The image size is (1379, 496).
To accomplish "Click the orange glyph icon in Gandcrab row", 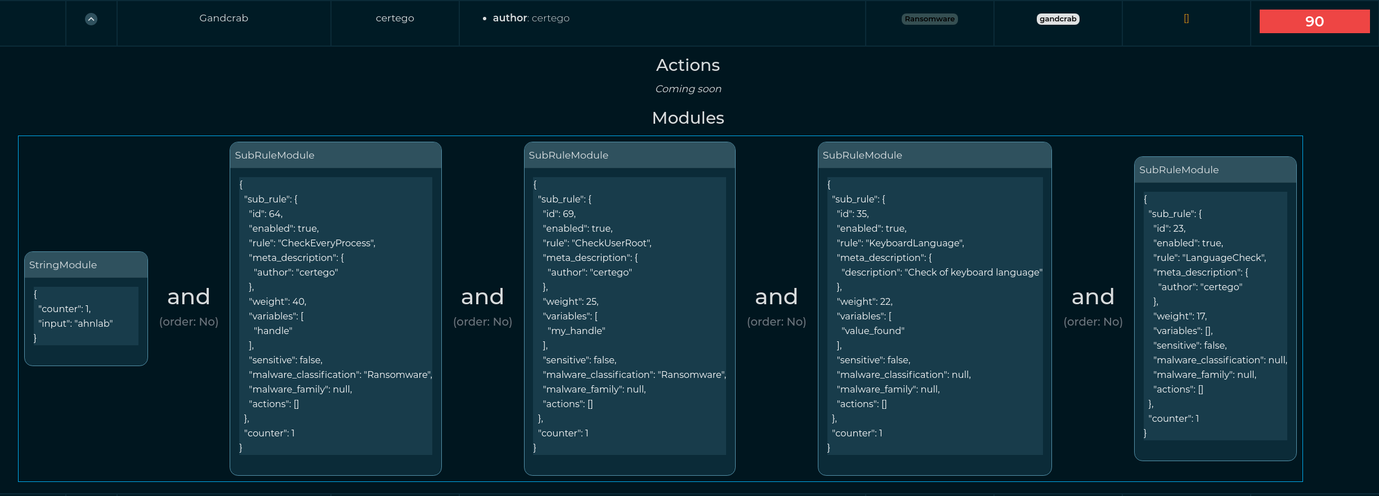I will (1186, 19).
